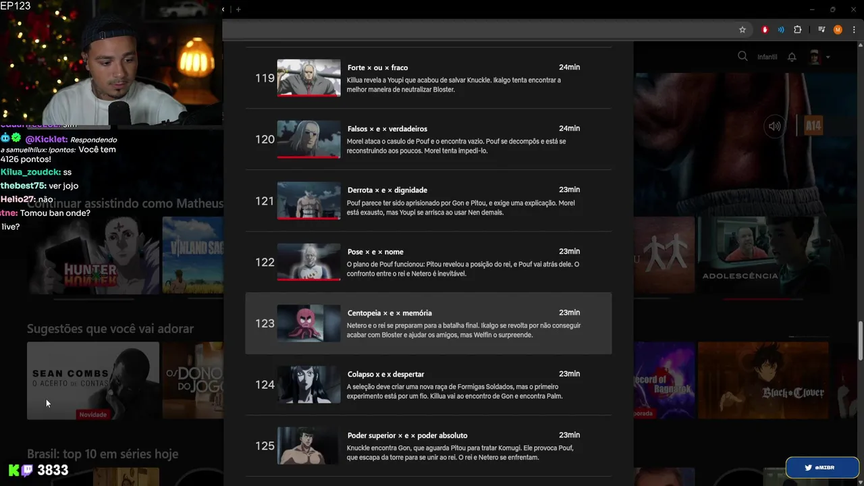Open the Sean Combs title card
864x486 pixels.
93,380
